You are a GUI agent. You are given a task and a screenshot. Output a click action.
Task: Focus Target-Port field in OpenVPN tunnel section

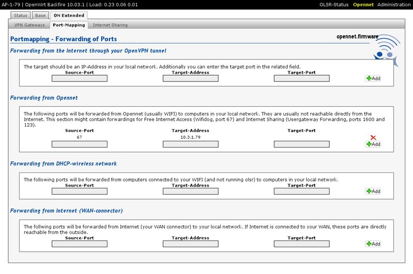click(301, 78)
